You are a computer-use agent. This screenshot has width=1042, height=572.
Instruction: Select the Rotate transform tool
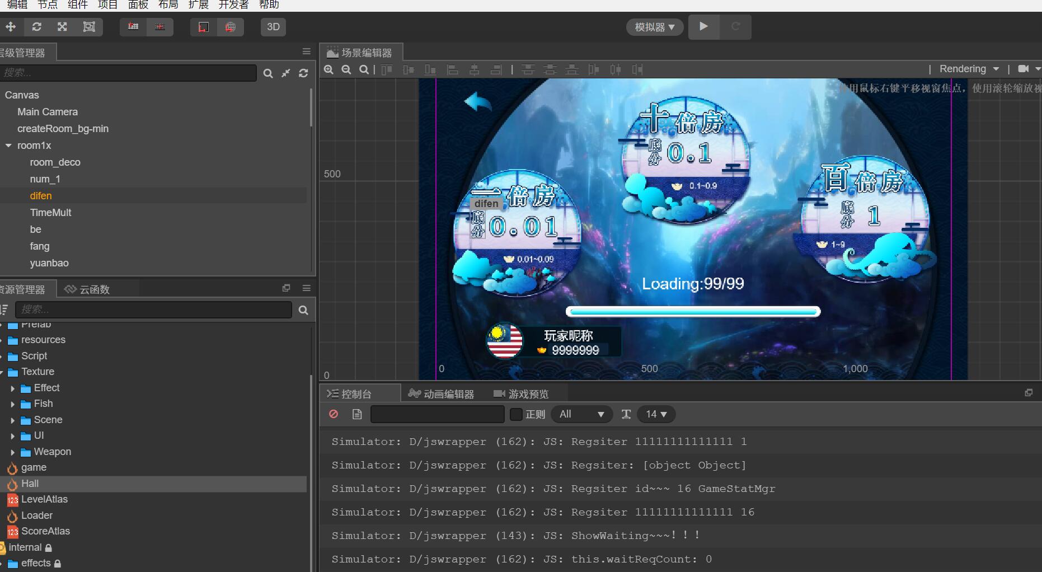(37, 27)
